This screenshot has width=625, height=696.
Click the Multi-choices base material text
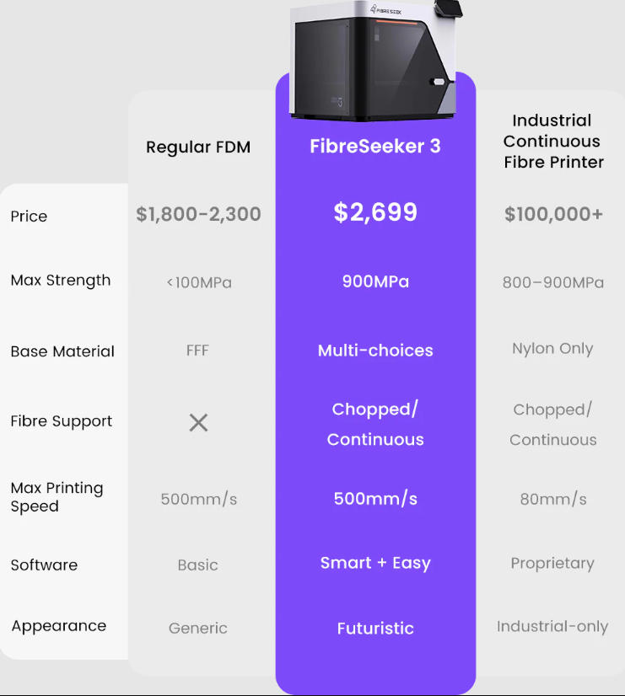(x=375, y=351)
